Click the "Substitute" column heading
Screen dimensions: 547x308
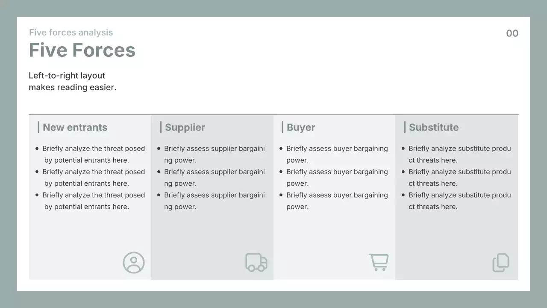[x=434, y=127]
